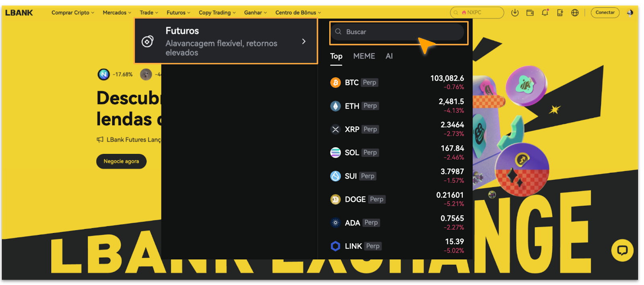This screenshot has width=644, height=285.
Task: Select the XRP Perp row
Action: tap(397, 129)
